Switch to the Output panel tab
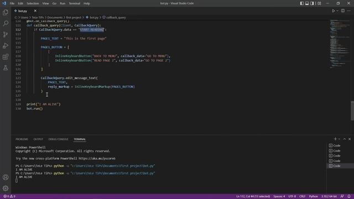This screenshot has height=199, width=354. point(38,139)
